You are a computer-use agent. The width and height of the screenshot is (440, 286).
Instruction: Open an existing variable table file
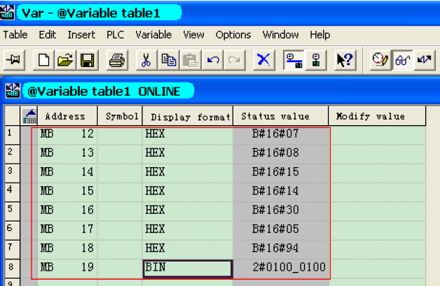coord(65,60)
